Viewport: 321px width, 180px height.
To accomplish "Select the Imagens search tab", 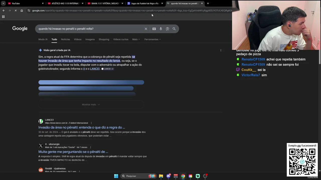I will coord(90,39).
